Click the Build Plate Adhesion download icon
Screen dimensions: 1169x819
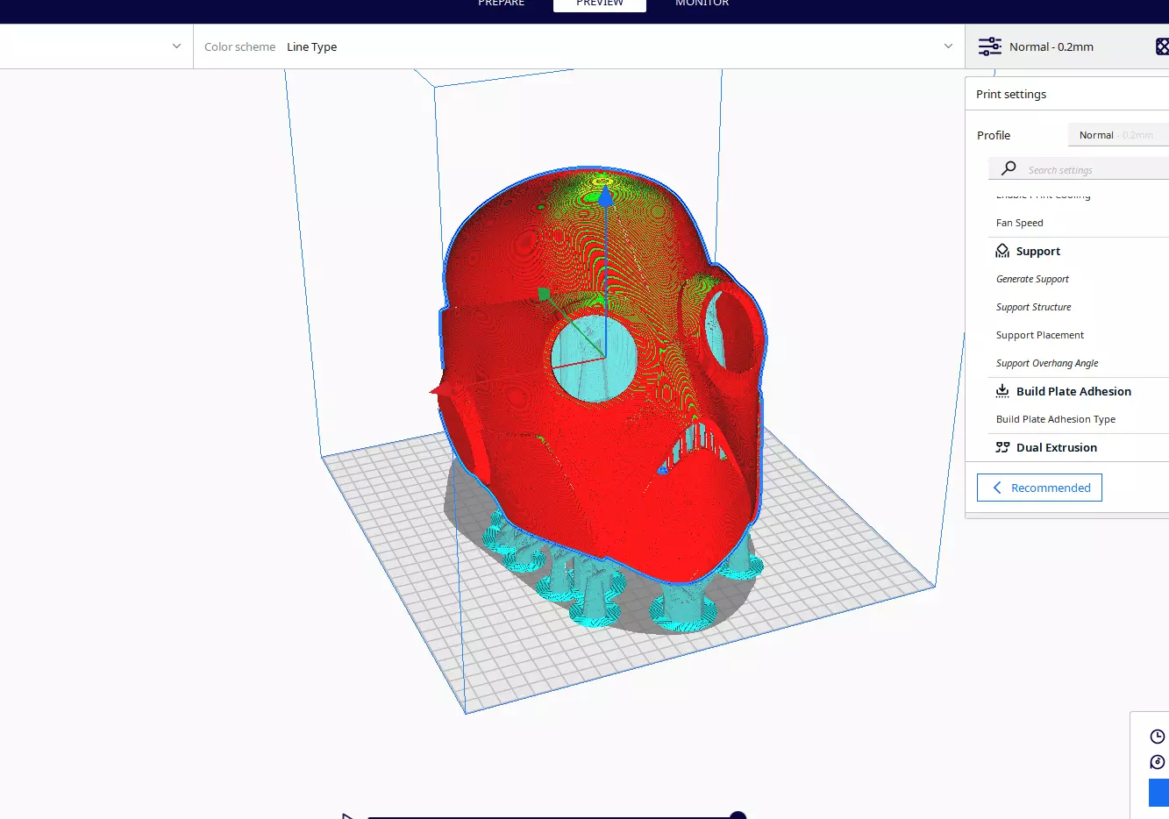1002,391
